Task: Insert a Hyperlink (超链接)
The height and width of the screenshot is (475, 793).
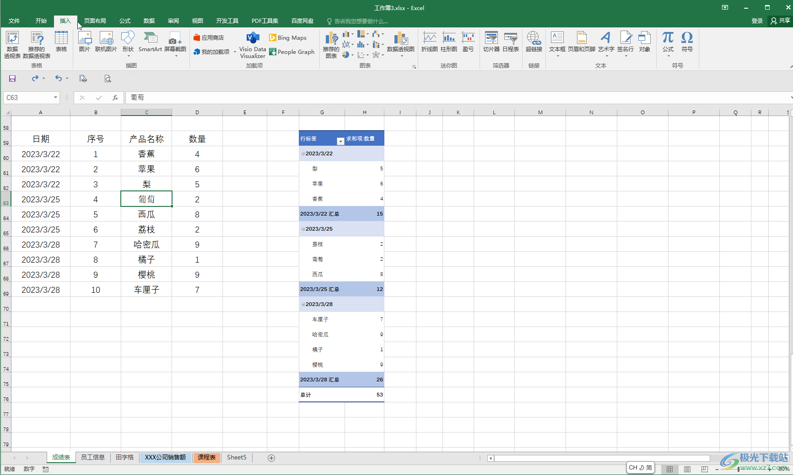Action: pos(534,42)
